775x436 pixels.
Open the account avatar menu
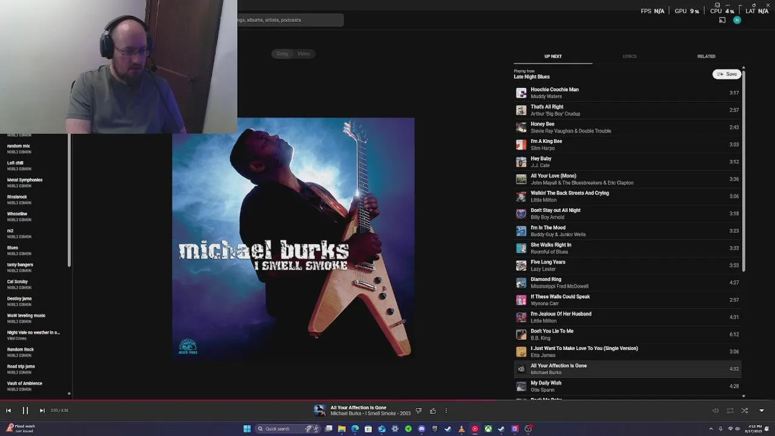click(737, 20)
